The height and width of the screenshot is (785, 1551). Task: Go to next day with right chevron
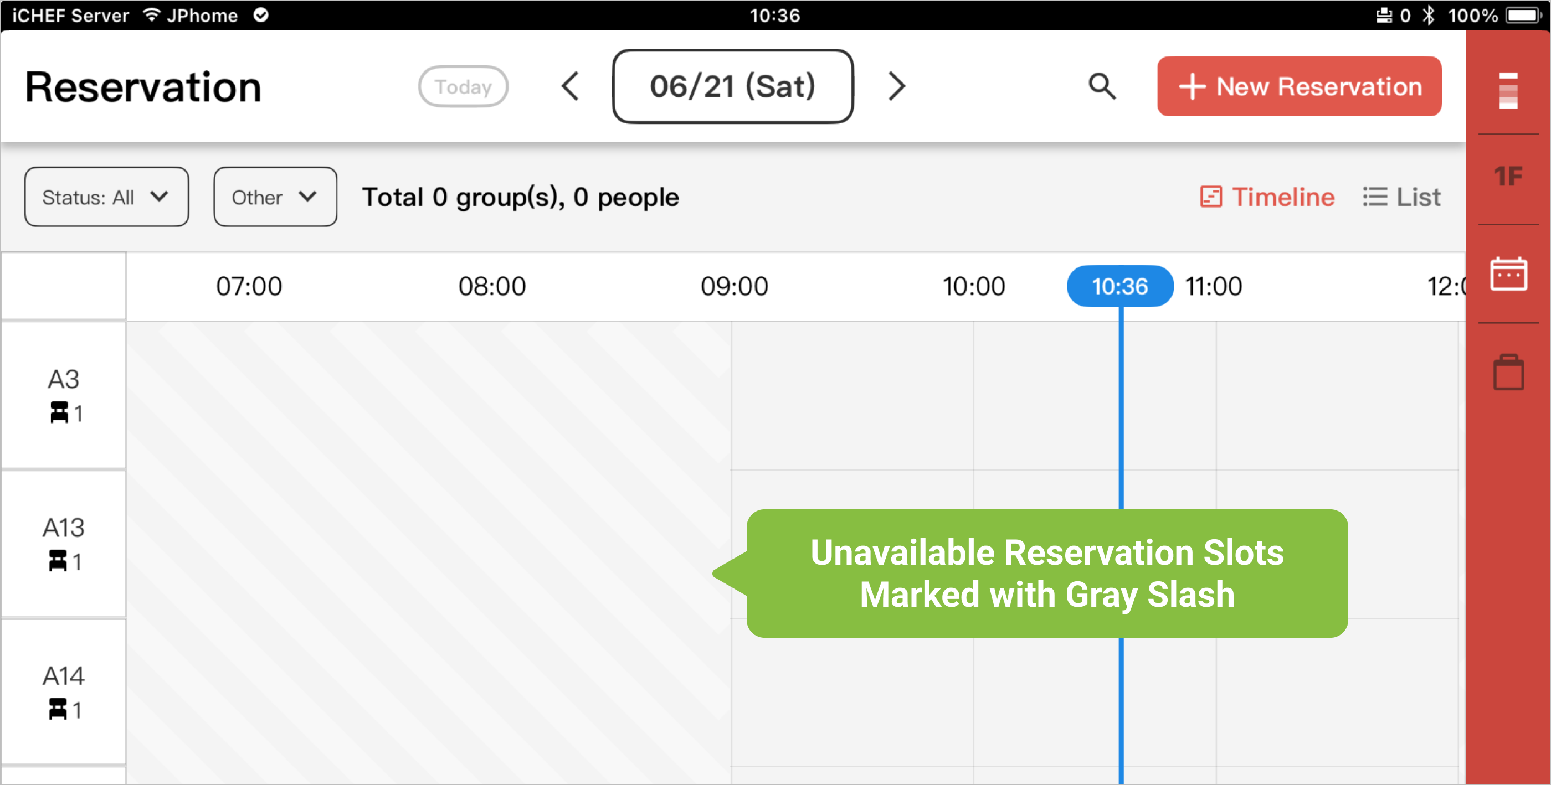(896, 86)
